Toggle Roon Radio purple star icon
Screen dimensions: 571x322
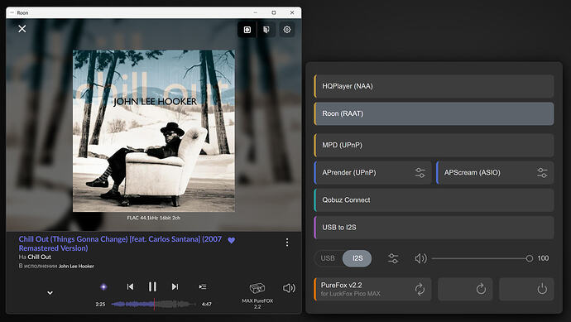[x=103, y=287]
